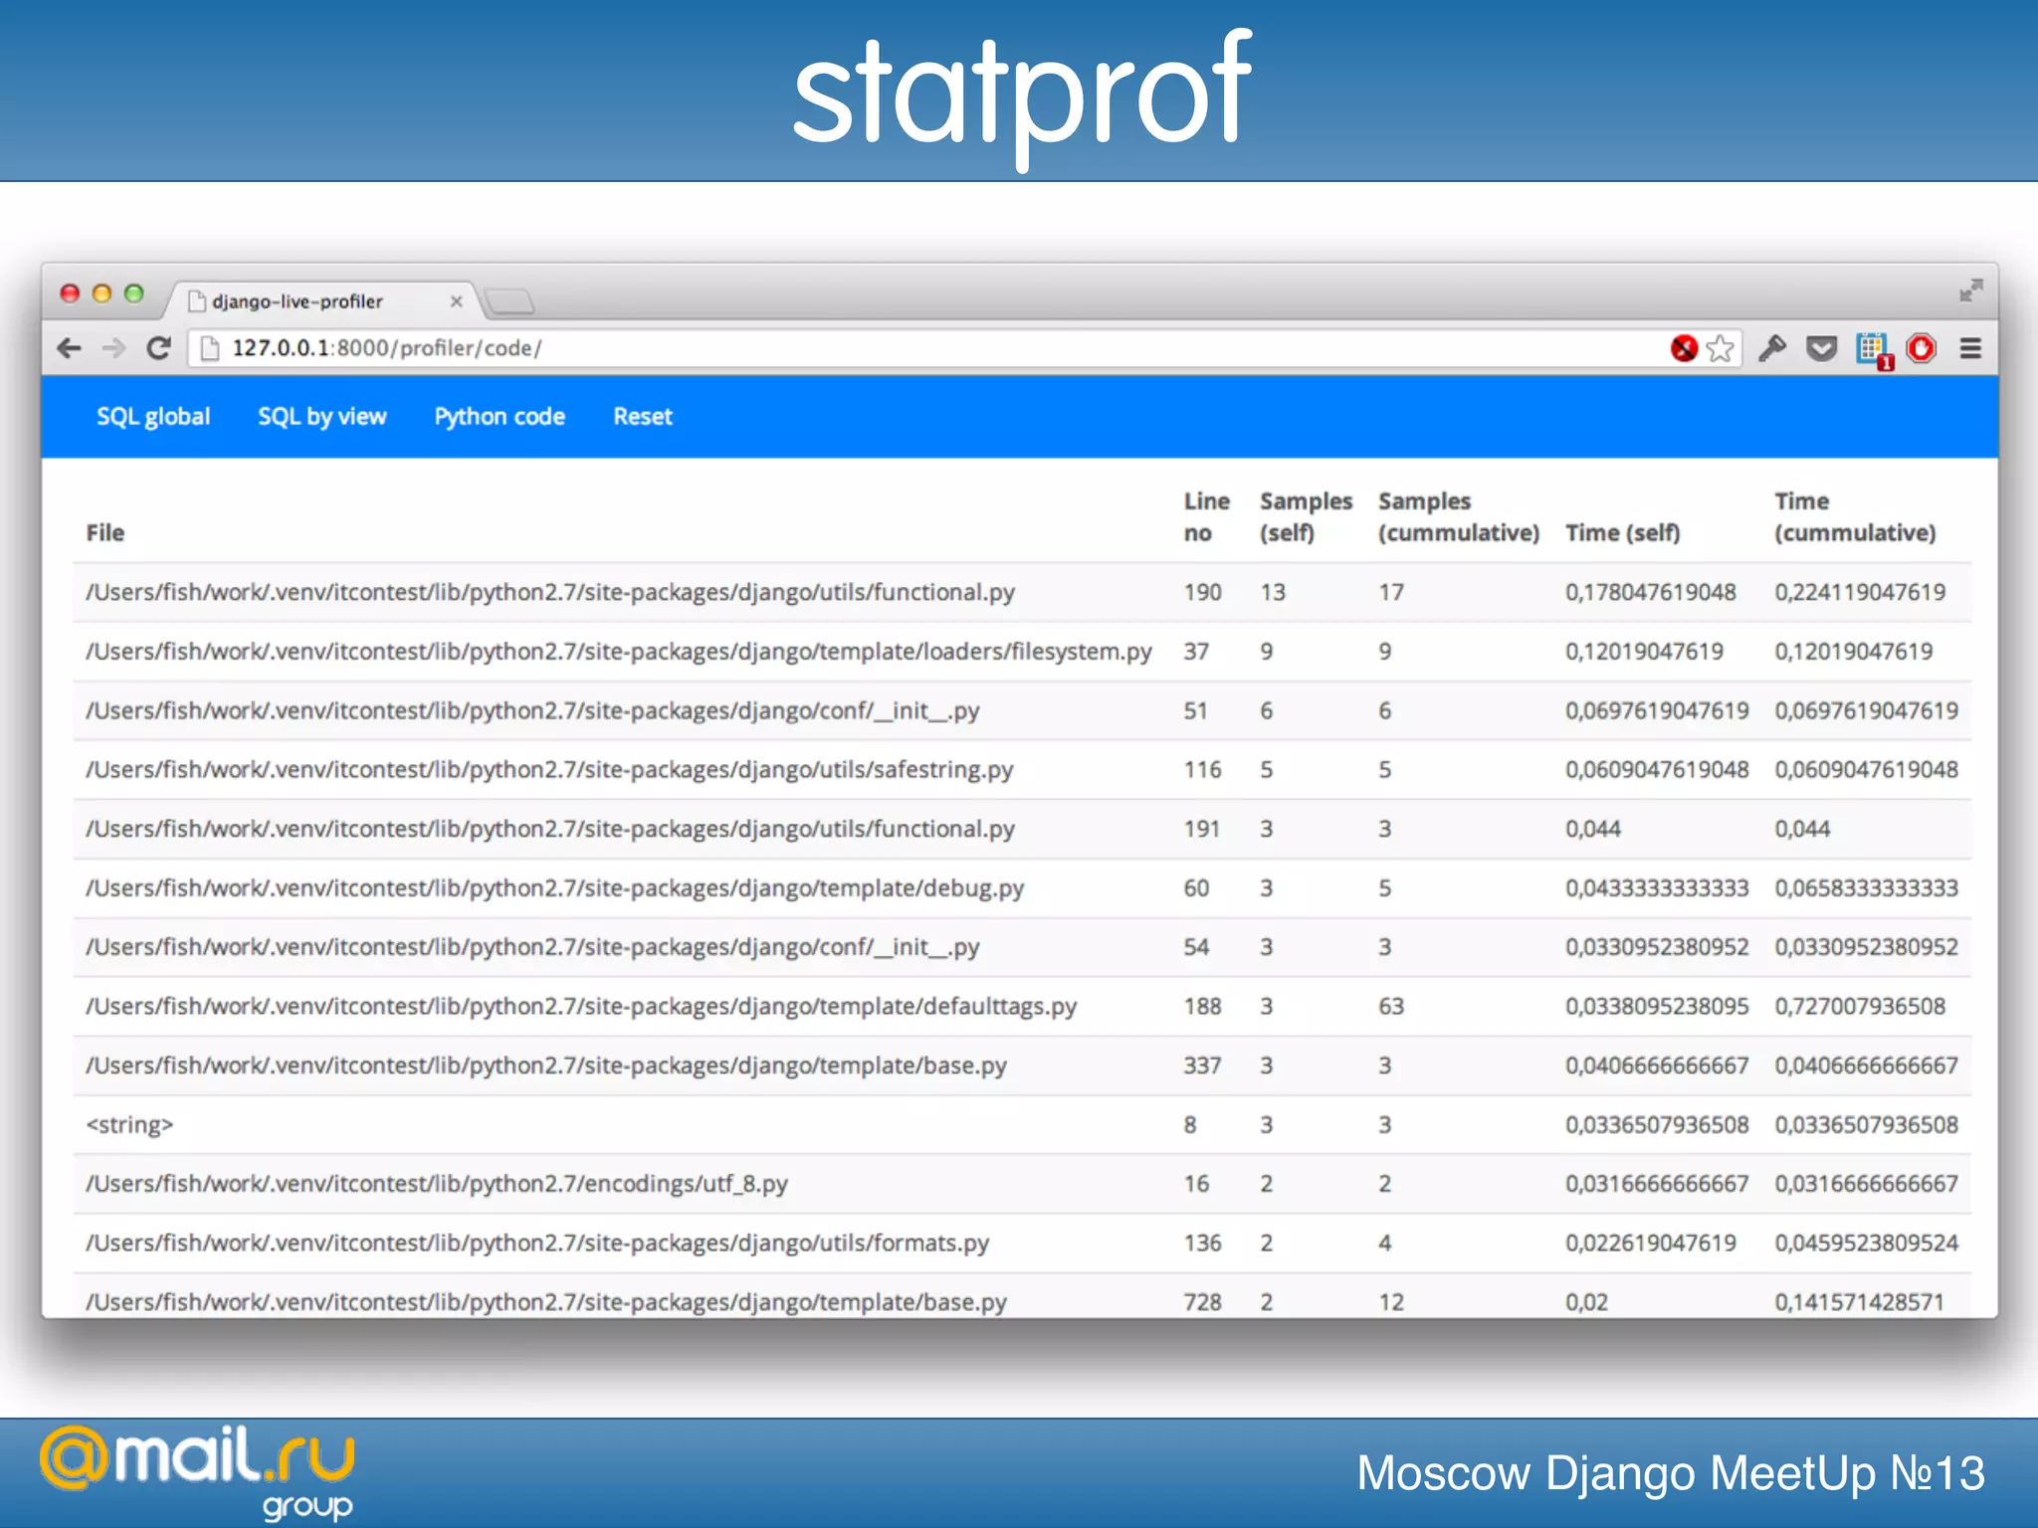Click the File column header
The width and height of the screenshot is (2038, 1528).
coord(105,533)
